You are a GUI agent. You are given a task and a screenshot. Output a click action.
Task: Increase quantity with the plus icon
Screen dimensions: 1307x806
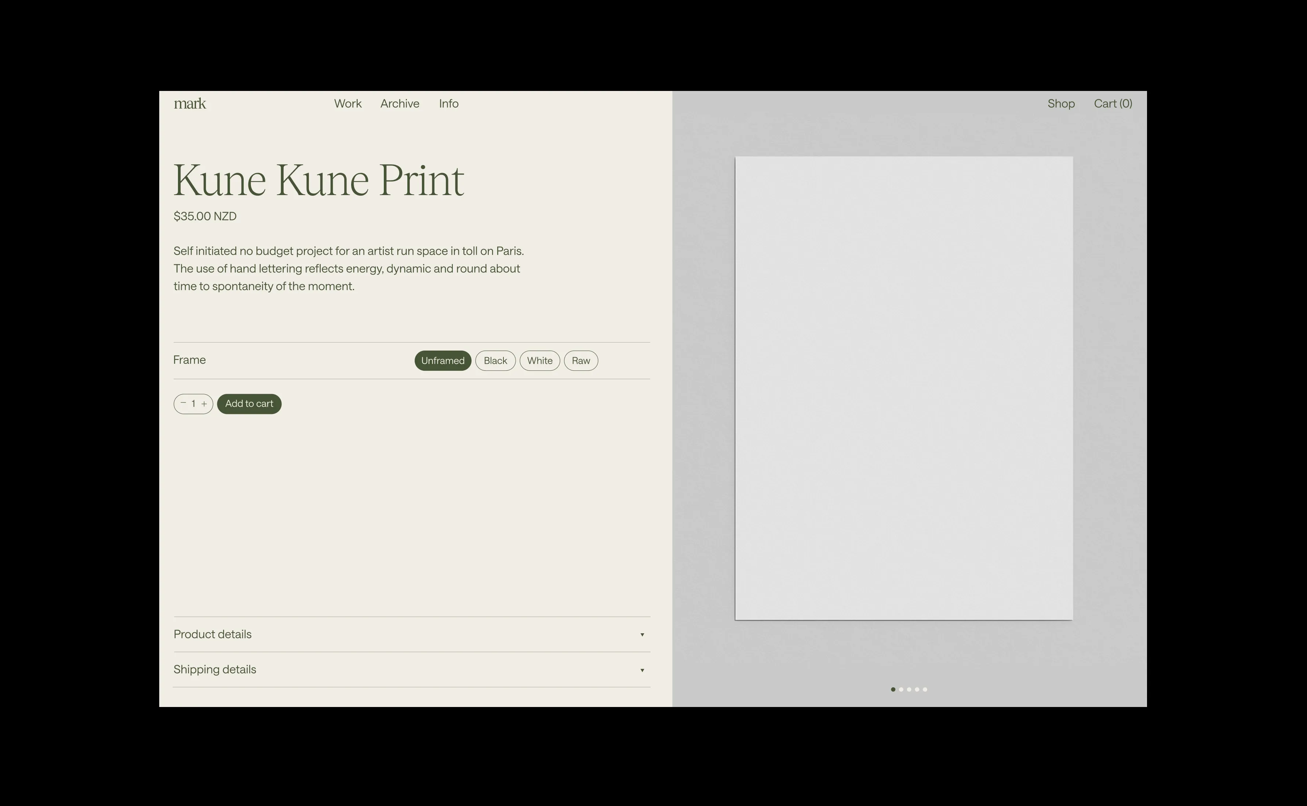click(204, 403)
